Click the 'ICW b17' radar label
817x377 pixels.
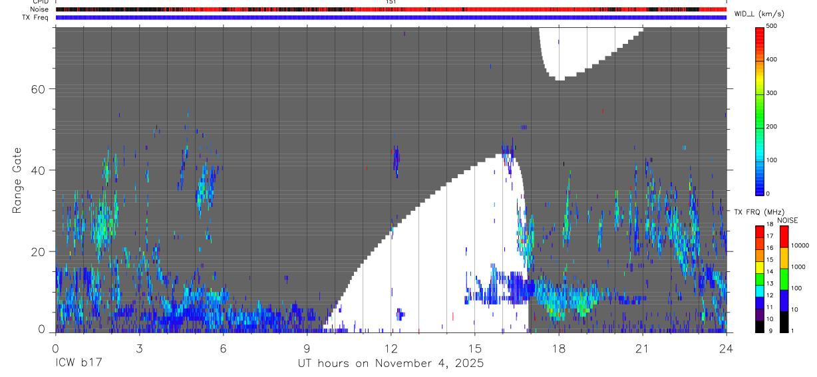pyautogui.click(x=78, y=364)
